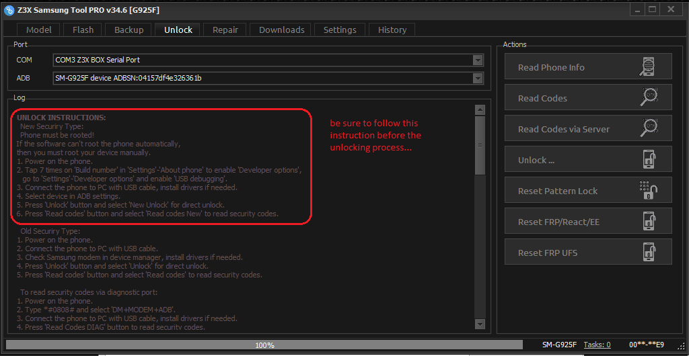
Task: Click the Unlock ... button label
Action: (536, 160)
